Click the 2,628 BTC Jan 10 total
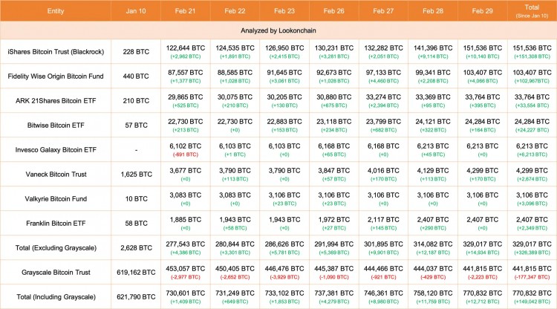557x309 pixels. 136,247
